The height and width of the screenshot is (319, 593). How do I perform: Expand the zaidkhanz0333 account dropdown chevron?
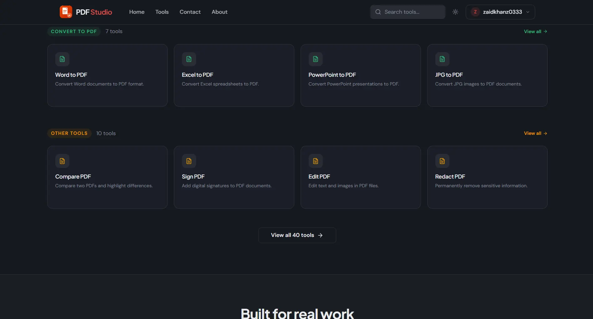[528, 12]
